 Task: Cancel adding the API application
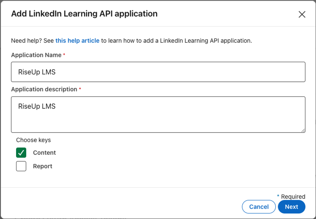click(259, 207)
